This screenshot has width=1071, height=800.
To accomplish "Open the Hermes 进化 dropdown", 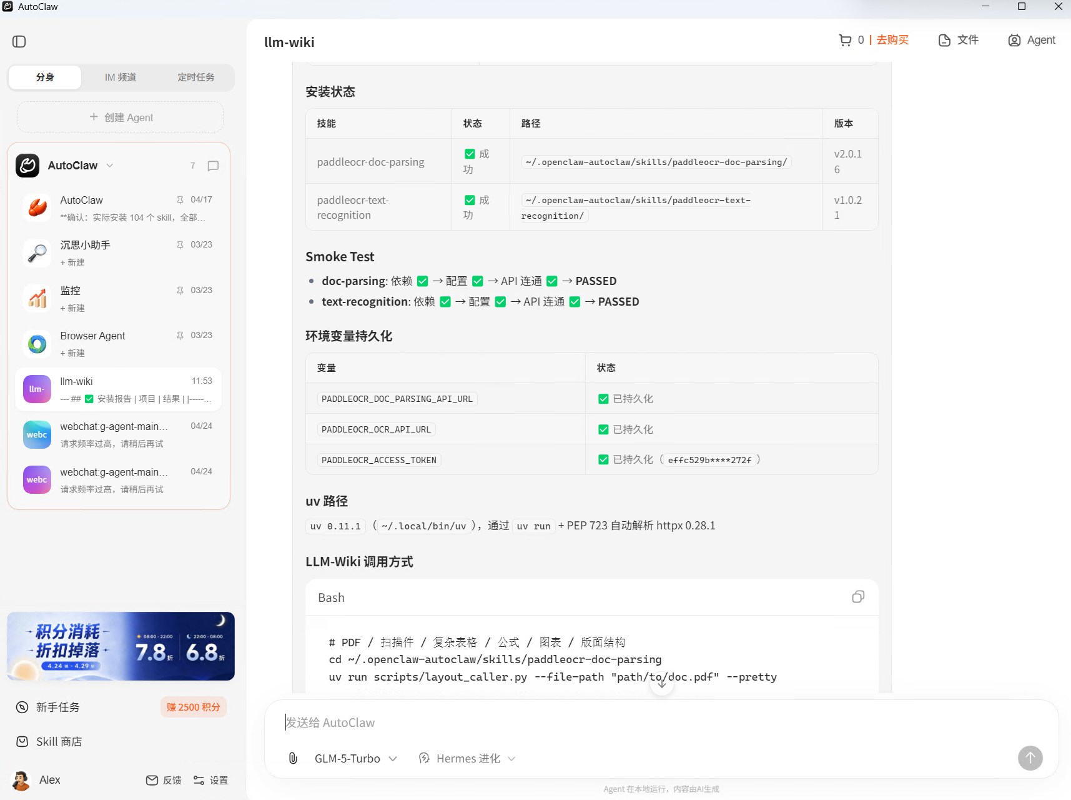I will click(x=467, y=758).
